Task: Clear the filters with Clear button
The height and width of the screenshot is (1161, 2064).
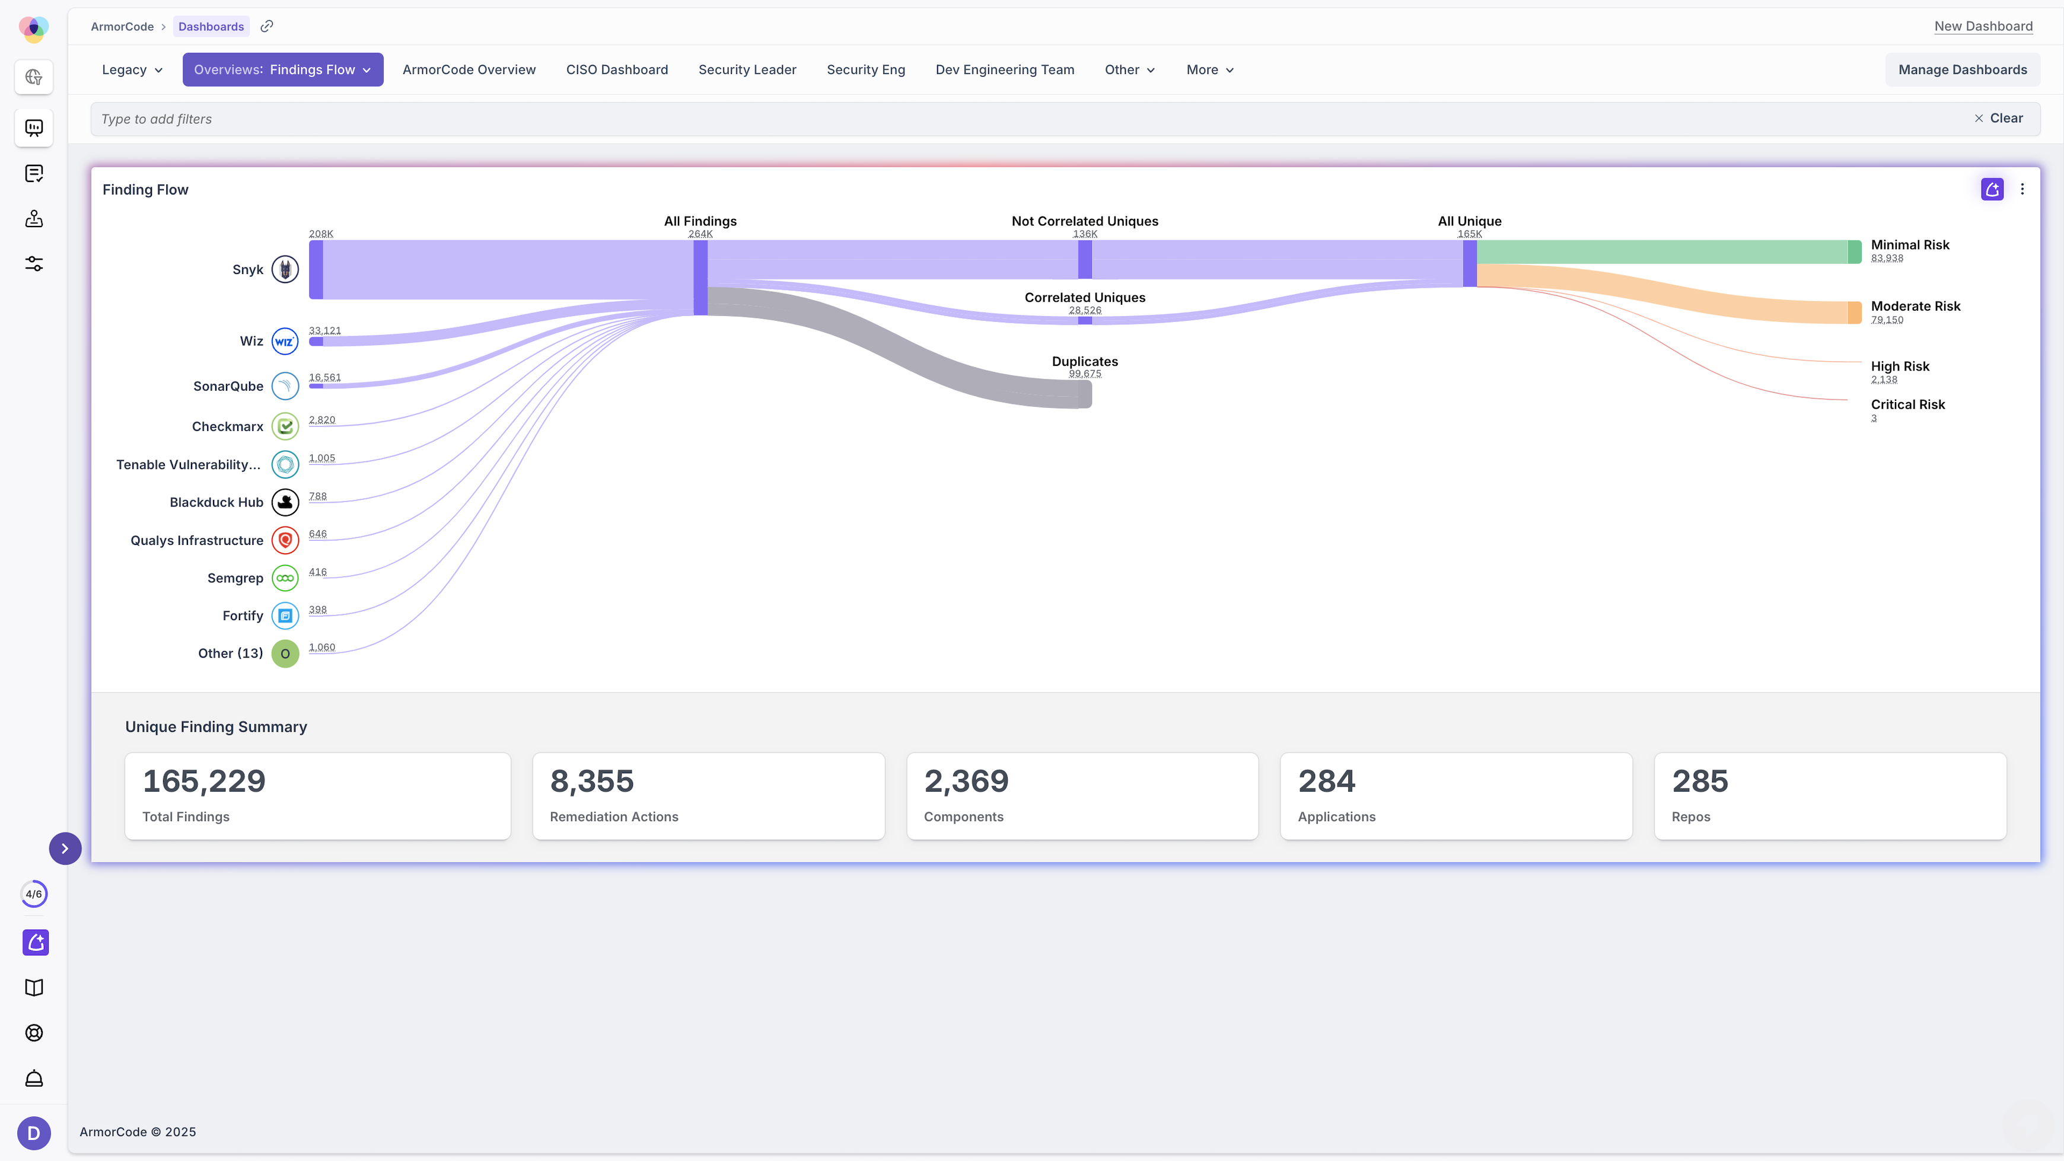Action: 1998,119
